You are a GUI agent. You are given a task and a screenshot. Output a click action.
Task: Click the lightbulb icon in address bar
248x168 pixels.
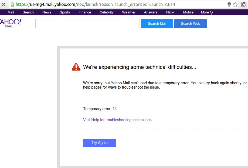point(229,4)
